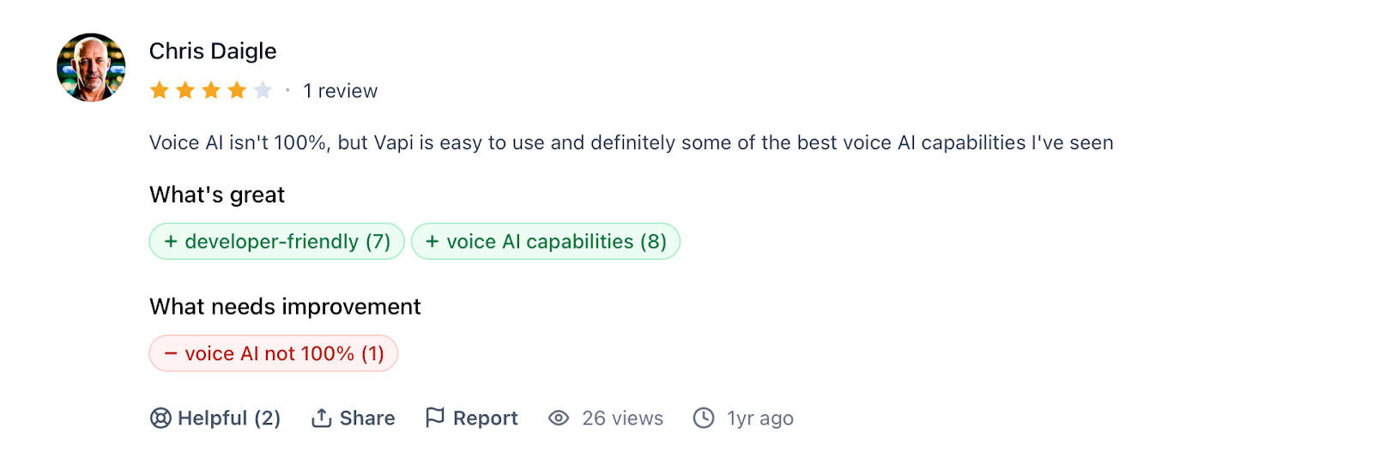Click the "1 review" count link
The image size is (1373, 458).
pos(340,91)
